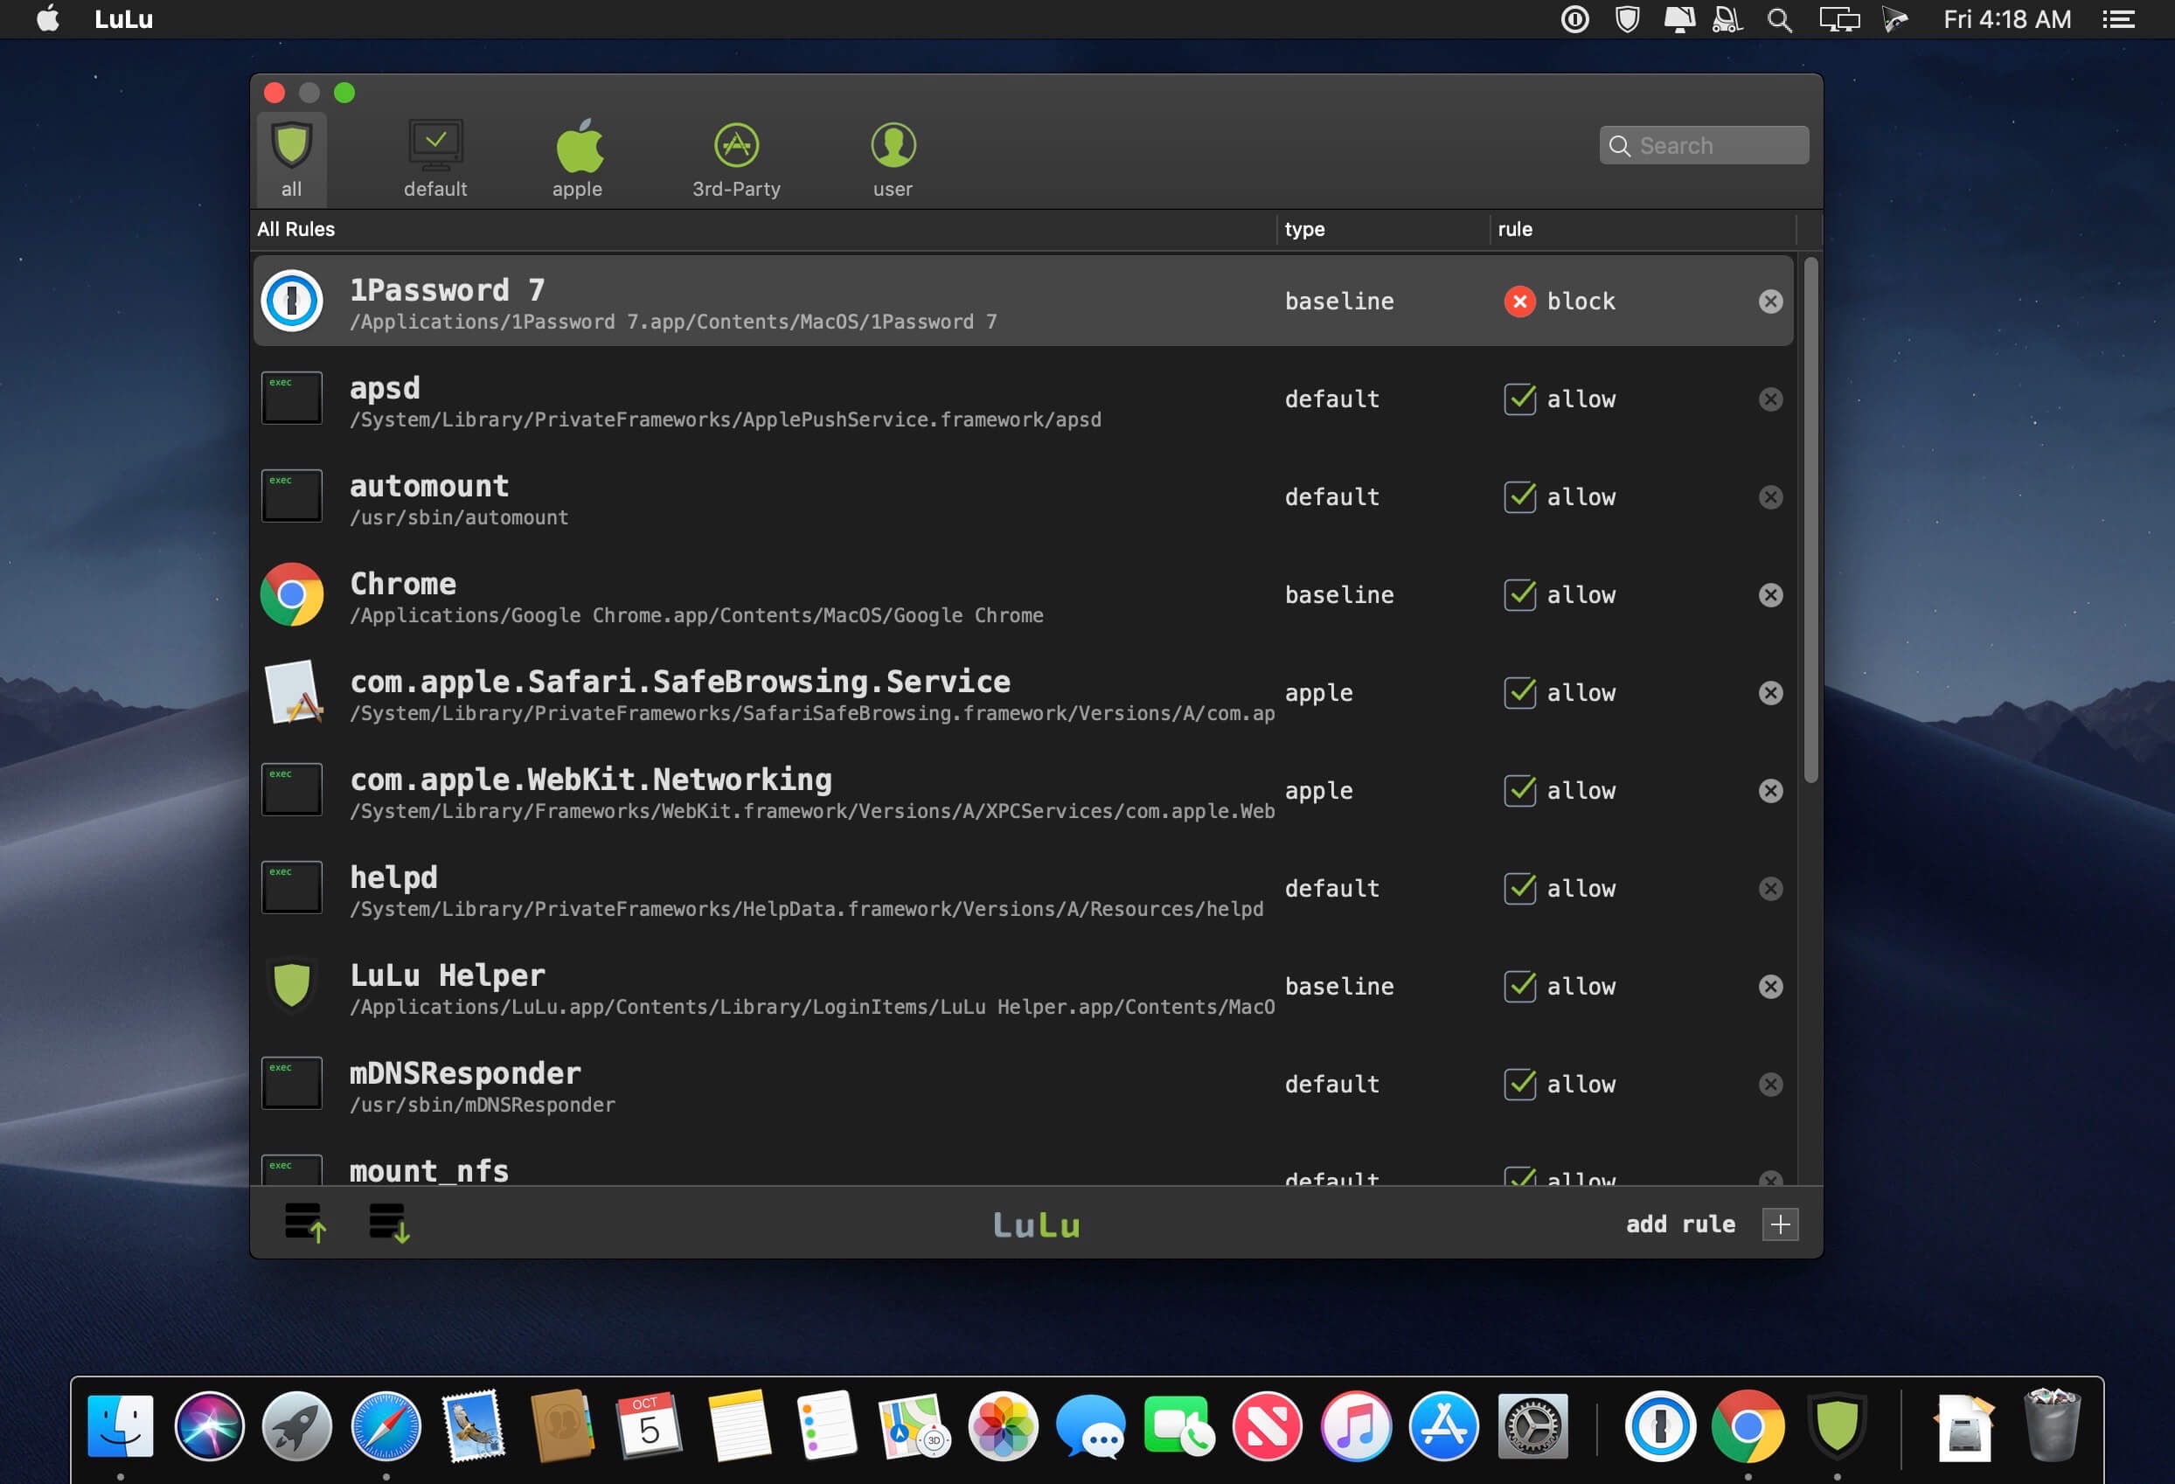Click the 1Password menu bar icon
Screen dimensions: 2175x1484
(x=1575, y=19)
